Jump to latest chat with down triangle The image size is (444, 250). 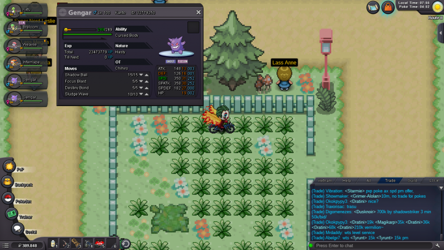[x=440, y=188]
